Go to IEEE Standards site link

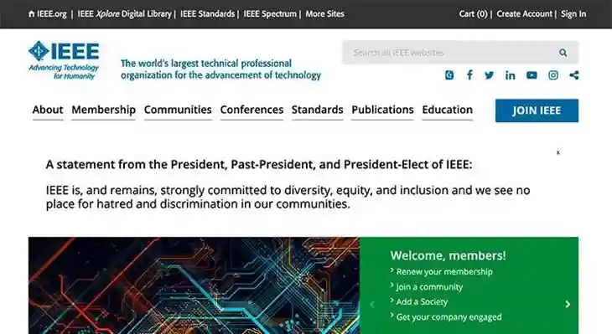(207, 14)
